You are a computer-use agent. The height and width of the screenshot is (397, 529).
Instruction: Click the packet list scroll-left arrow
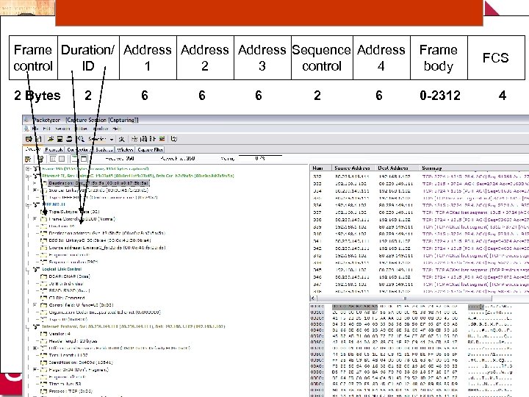tap(313, 298)
